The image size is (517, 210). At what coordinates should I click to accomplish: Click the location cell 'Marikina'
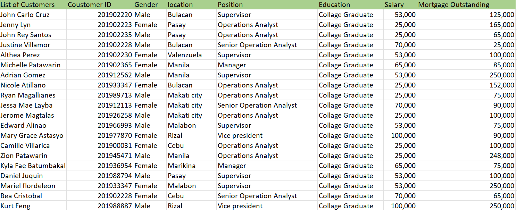tap(192, 166)
